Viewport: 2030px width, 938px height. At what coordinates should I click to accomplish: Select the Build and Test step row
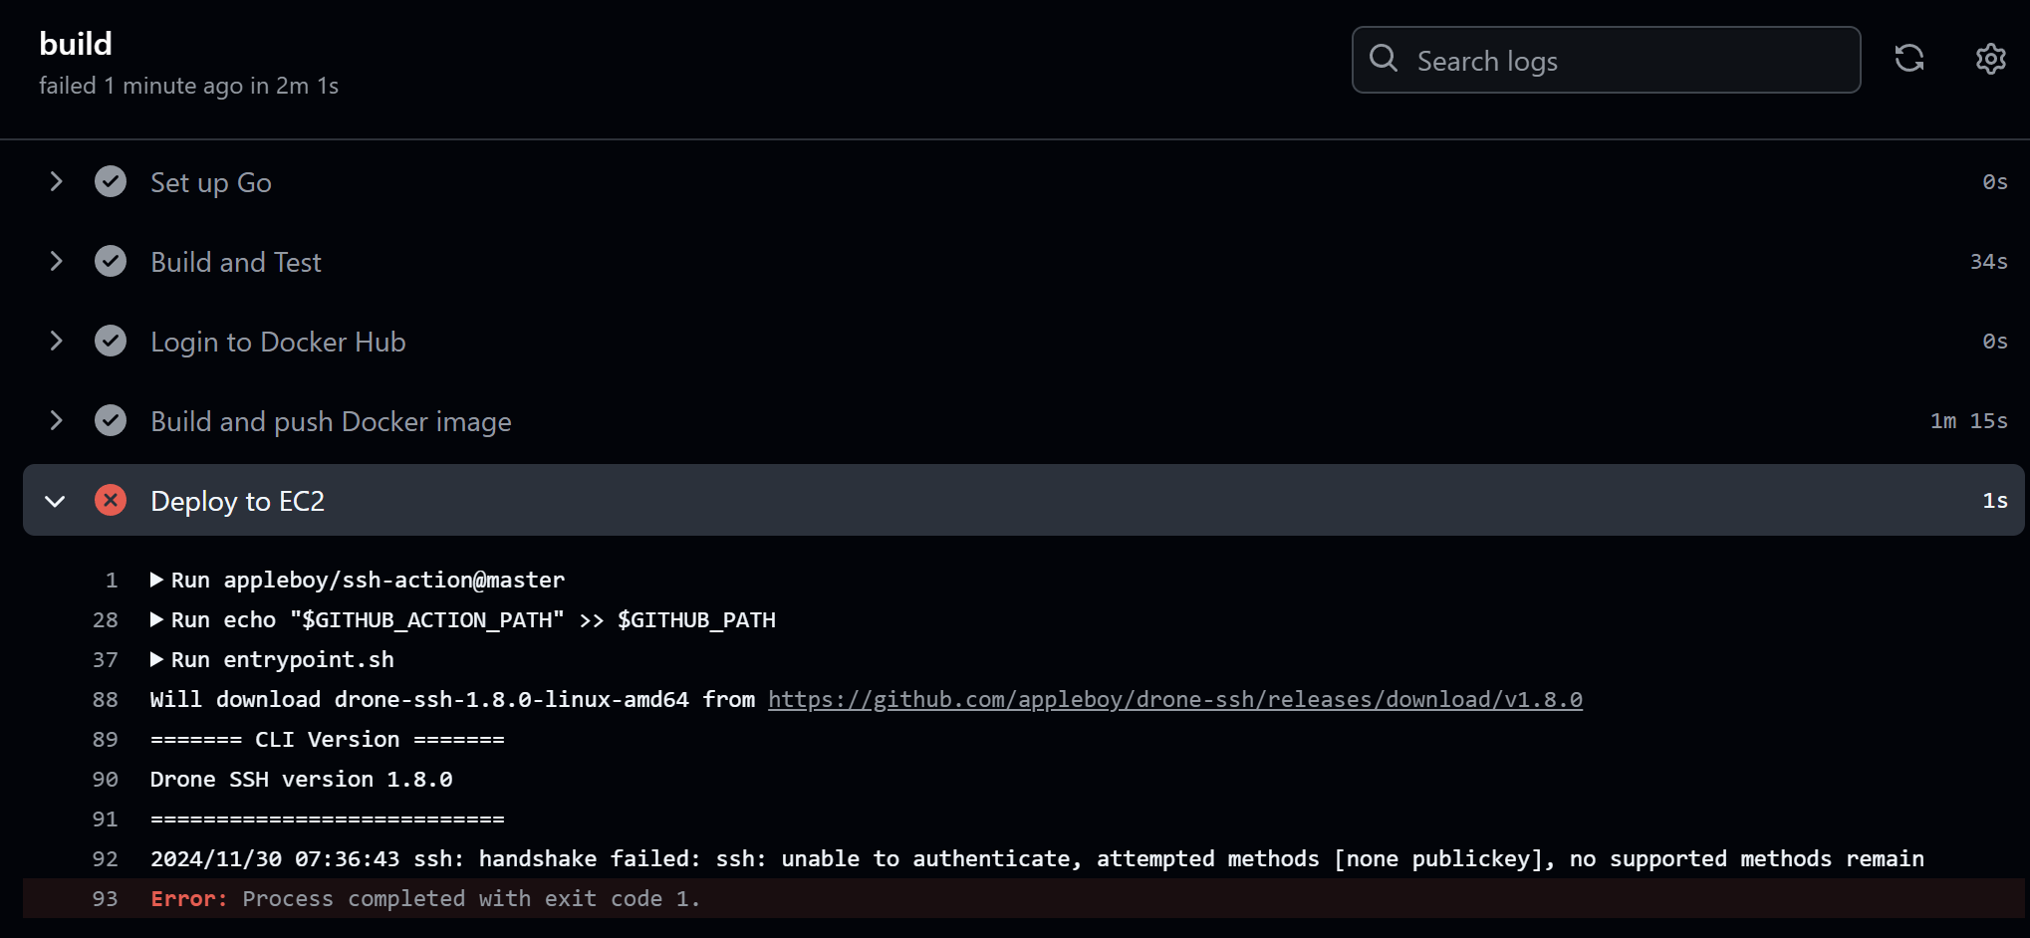(x=235, y=261)
